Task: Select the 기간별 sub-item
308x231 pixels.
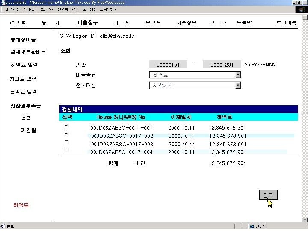Action: [29, 130]
